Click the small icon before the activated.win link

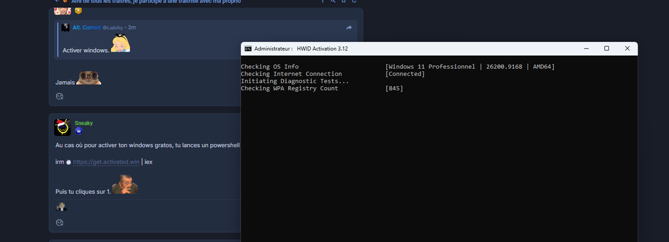[x=68, y=162]
